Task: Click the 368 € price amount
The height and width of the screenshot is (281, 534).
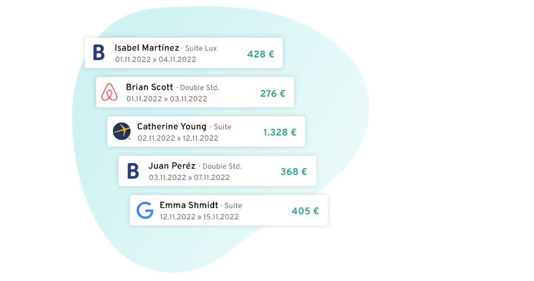Action: (293, 172)
